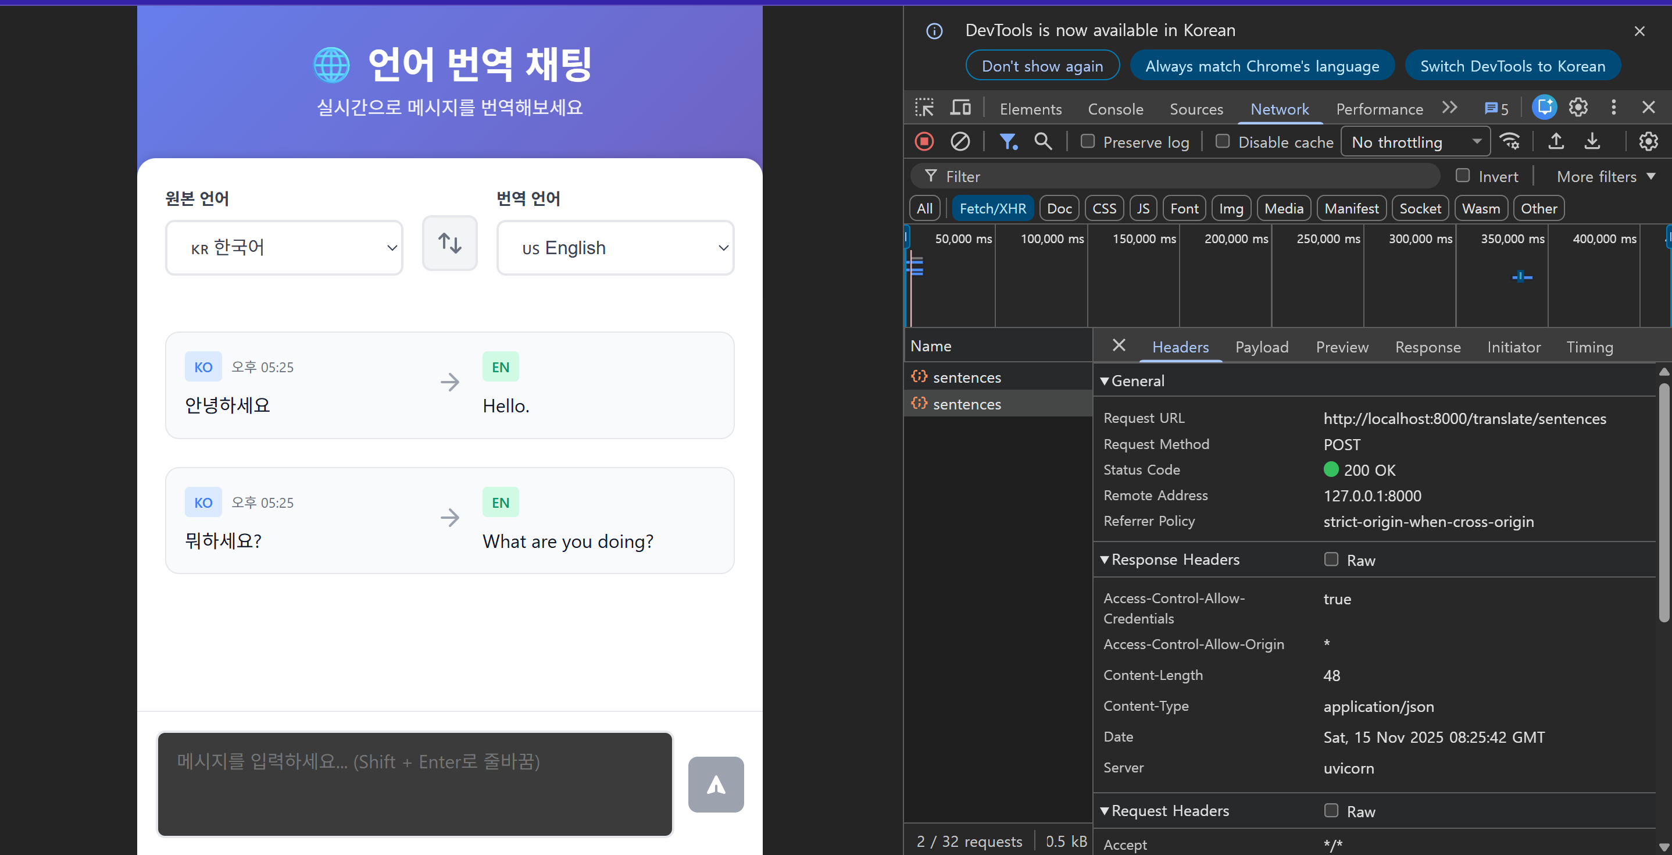Enable the Preserve log checkbox
Viewport: 1672px width, 855px height.
pyautogui.click(x=1088, y=141)
